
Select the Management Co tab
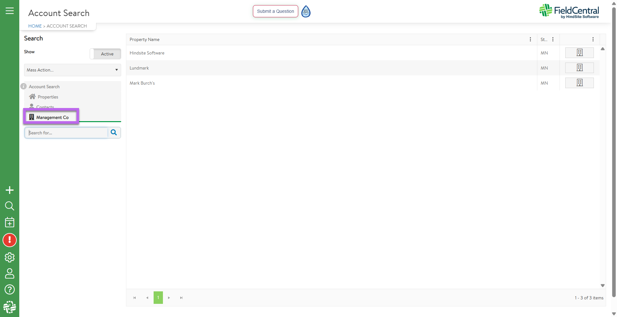[x=52, y=117]
